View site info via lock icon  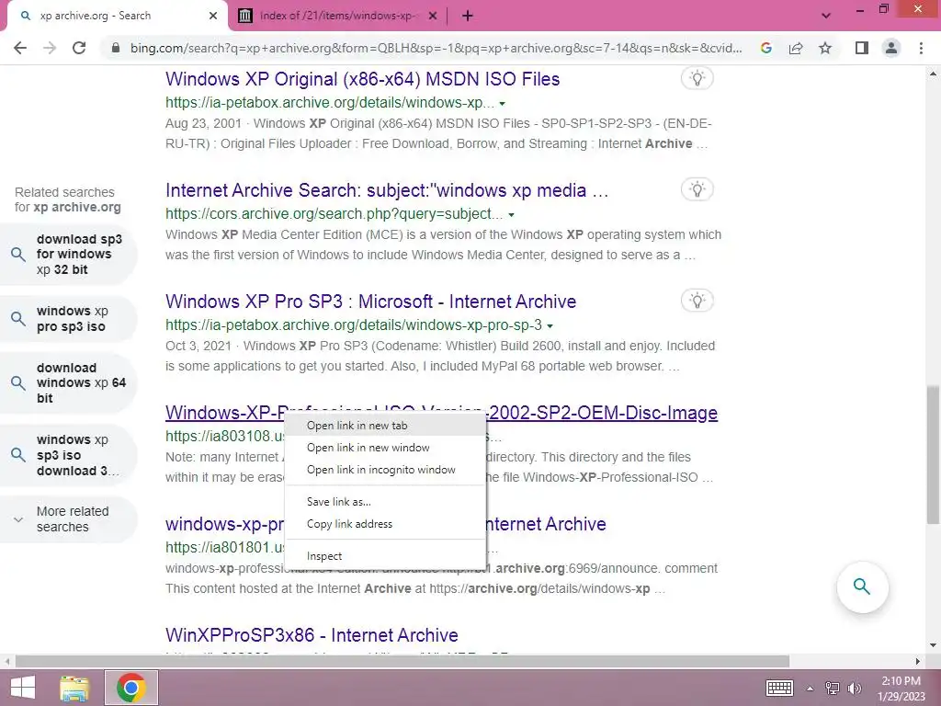click(116, 48)
